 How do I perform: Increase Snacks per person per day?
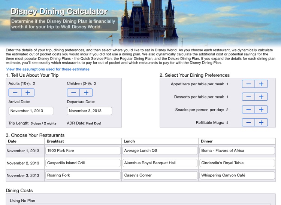click(x=261, y=110)
